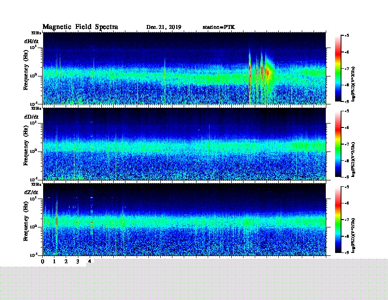Click the "-9" value on the dH/dt colorbar
388x300 pixels.
346,101
